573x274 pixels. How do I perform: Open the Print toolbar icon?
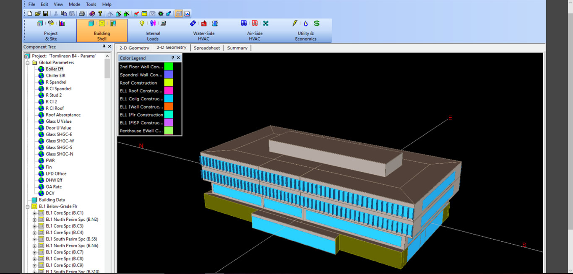[82, 13]
